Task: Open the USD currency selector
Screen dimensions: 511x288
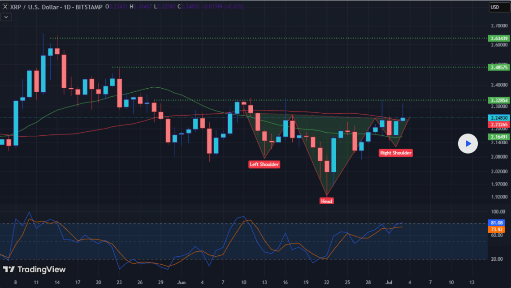Action: point(499,7)
